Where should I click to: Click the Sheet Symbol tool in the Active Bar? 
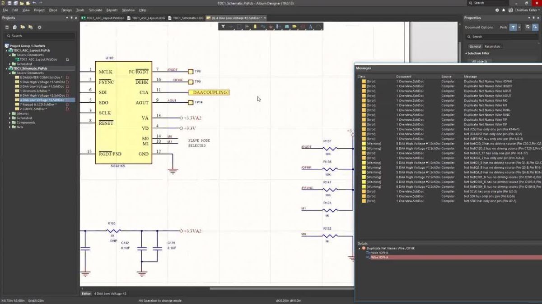[287, 27]
